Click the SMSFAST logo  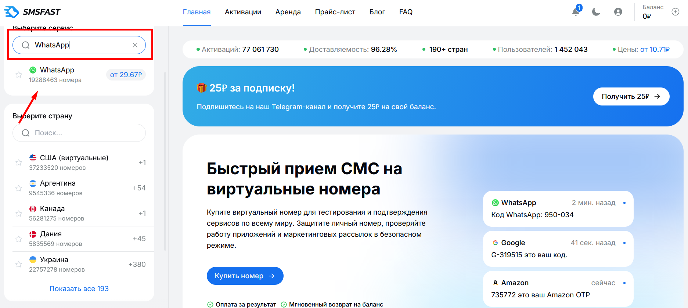[32, 12]
